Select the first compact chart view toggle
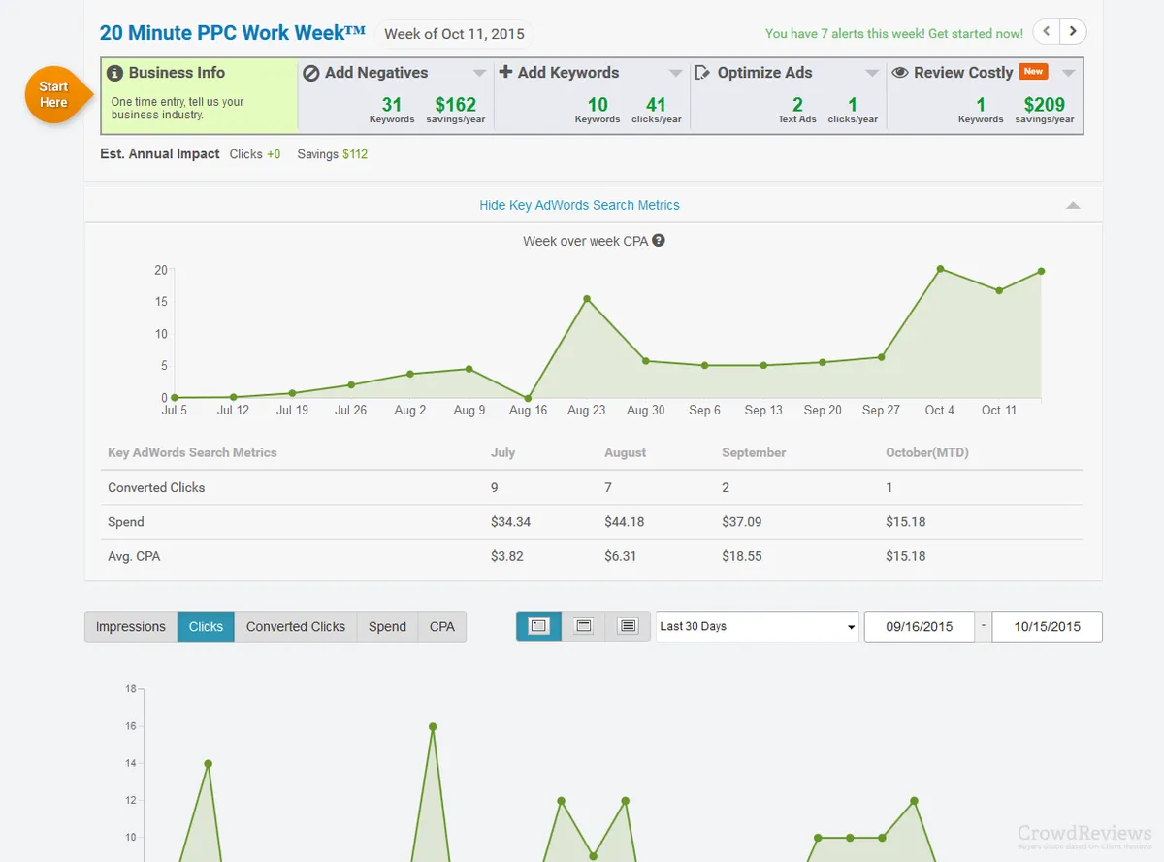 [x=538, y=626]
